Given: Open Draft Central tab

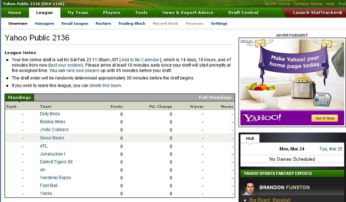Looking at the screenshot, I should [x=243, y=13].
